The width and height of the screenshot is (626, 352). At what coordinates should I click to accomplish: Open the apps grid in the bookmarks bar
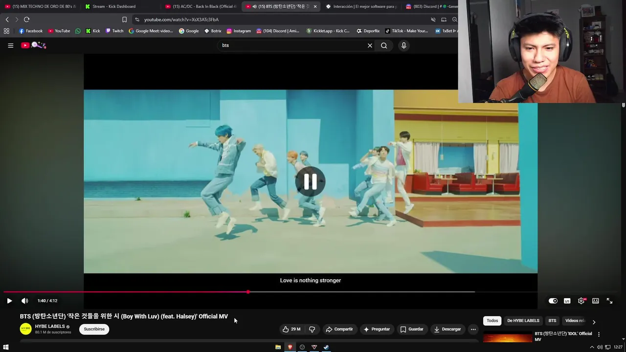(x=6, y=31)
